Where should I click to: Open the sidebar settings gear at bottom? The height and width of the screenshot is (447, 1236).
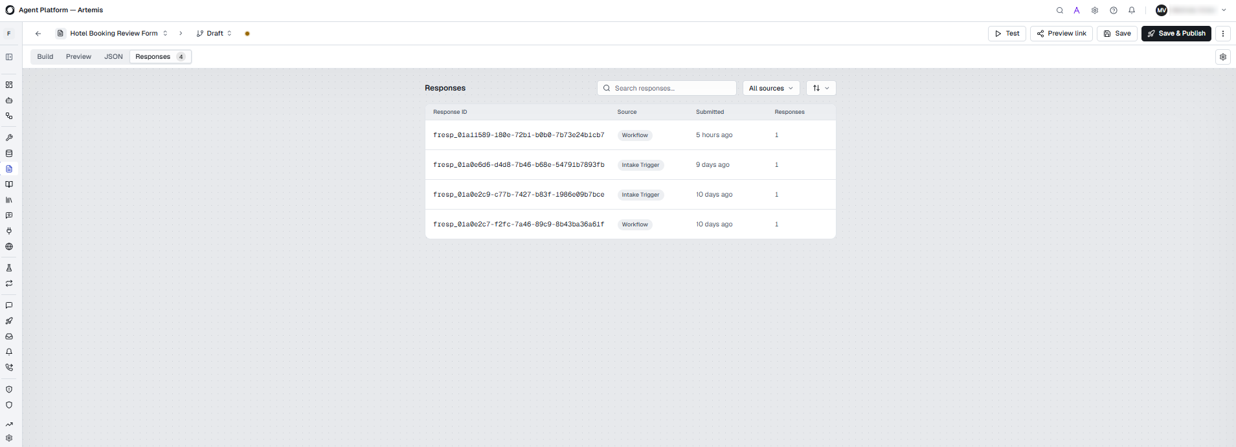tap(9, 438)
